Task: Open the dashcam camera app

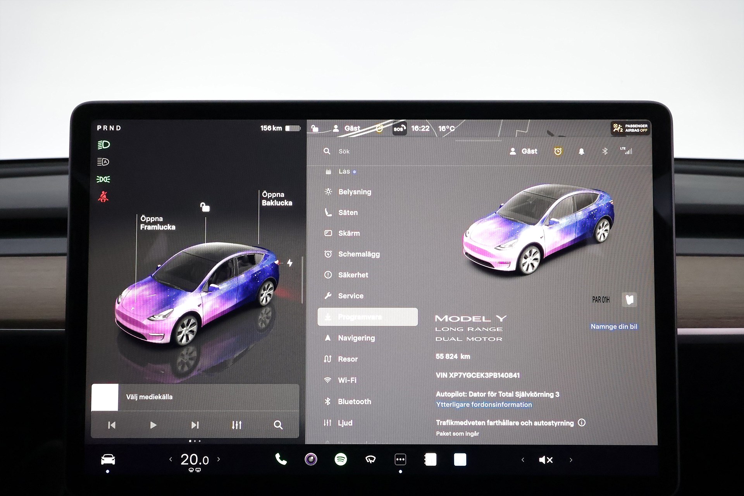Action: (x=311, y=460)
